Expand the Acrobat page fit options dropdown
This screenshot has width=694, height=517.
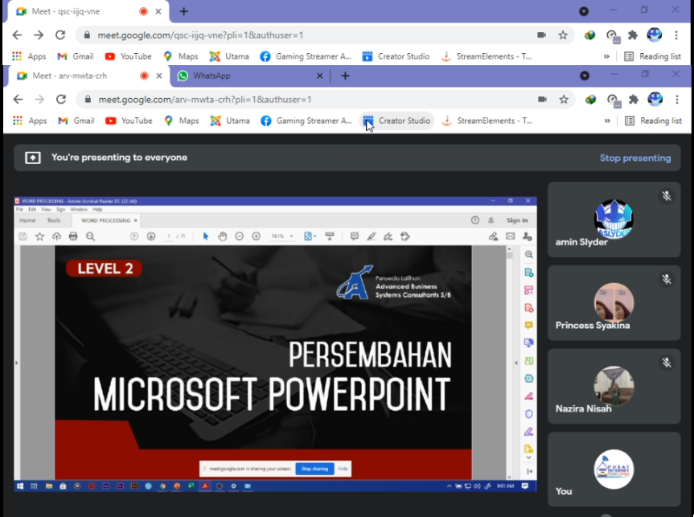point(310,236)
